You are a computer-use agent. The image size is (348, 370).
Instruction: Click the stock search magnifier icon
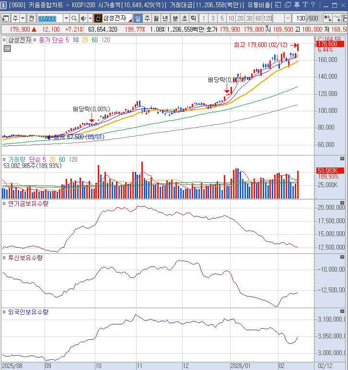pos(74,18)
